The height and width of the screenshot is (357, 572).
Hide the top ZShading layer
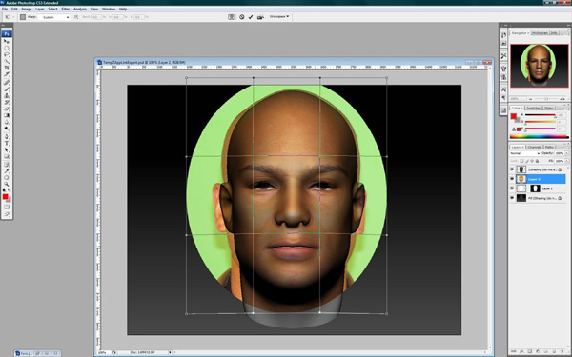(x=512, y=169)
